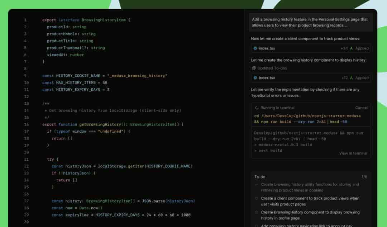
Task: Click the command 'npm run build --dry-run' line
Action: 301,122
